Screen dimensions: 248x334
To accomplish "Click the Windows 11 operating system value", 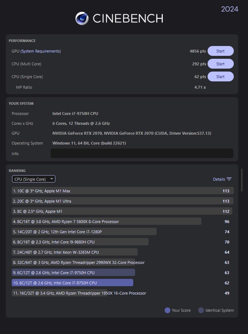I will pyautogui.click(x=89, y=143).
